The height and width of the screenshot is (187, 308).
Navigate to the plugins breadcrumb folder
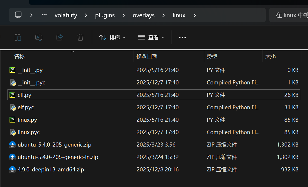click(x=105, y=15)
